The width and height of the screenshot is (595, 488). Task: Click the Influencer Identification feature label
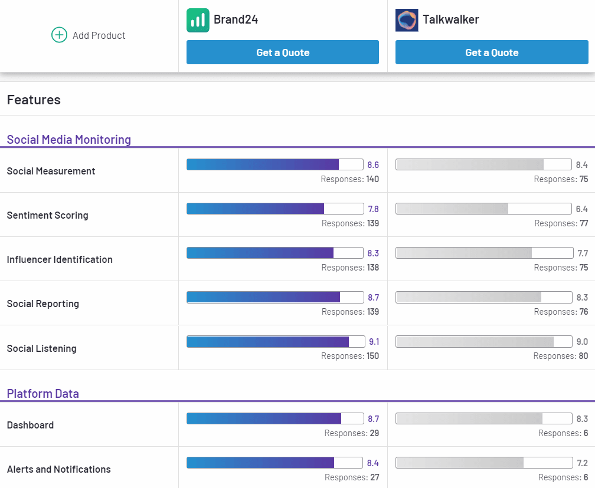(x=60, y=259)
